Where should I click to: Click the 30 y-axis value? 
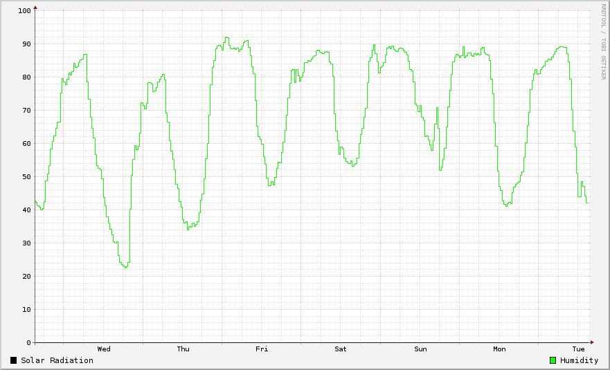click(26, 243)
